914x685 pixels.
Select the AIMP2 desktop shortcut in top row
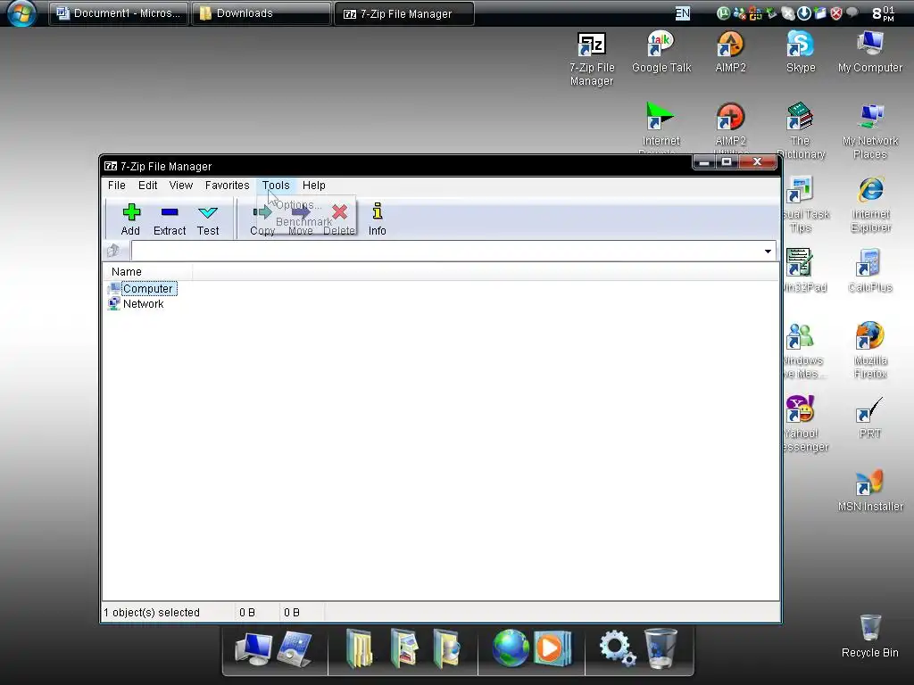[730, 53]
